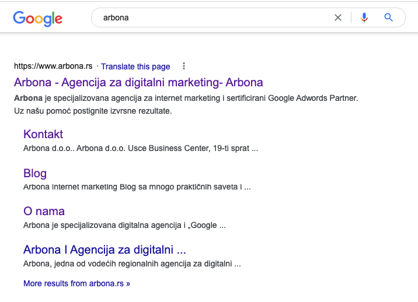
Task: Open the Blog sitelink
Action: click(35, 173)
